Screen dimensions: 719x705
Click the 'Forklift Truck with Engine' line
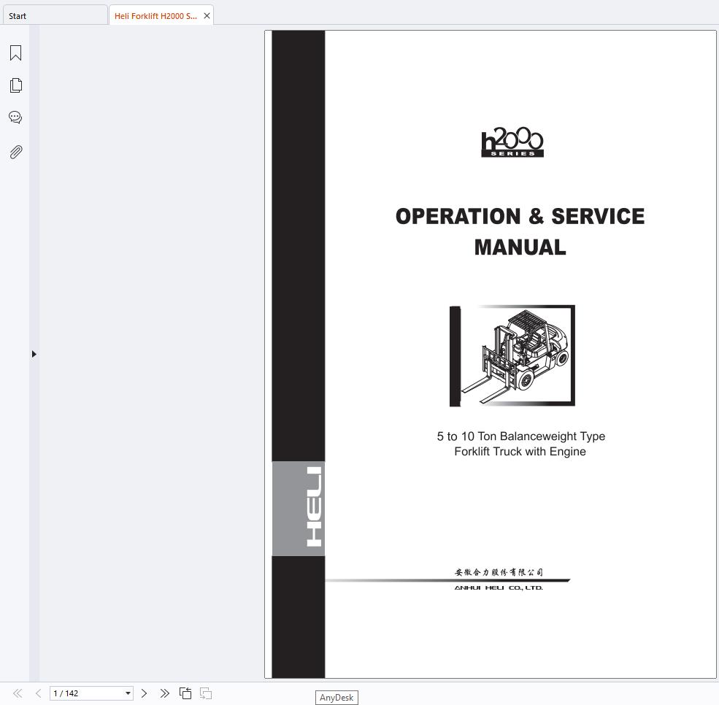(520, 452)
